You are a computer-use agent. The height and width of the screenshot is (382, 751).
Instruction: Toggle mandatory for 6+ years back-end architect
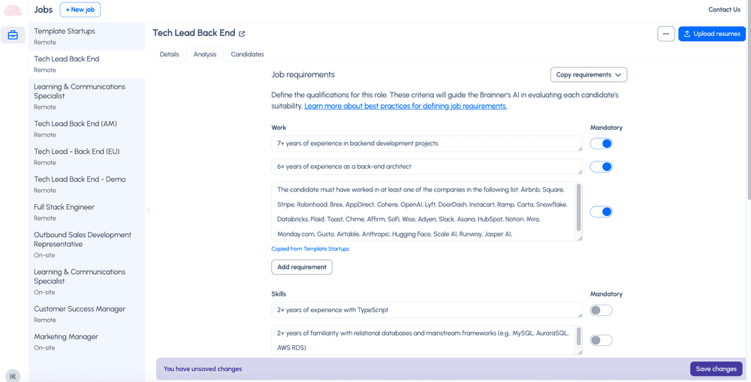pos(601,167)
